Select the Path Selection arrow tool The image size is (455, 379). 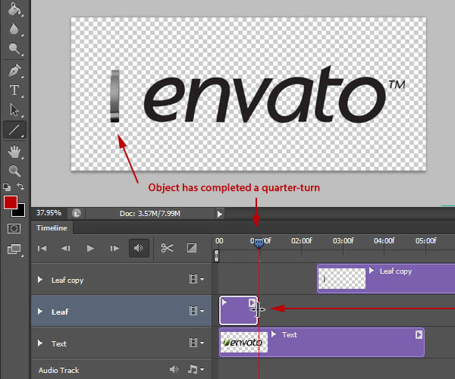tap(14, 110)
